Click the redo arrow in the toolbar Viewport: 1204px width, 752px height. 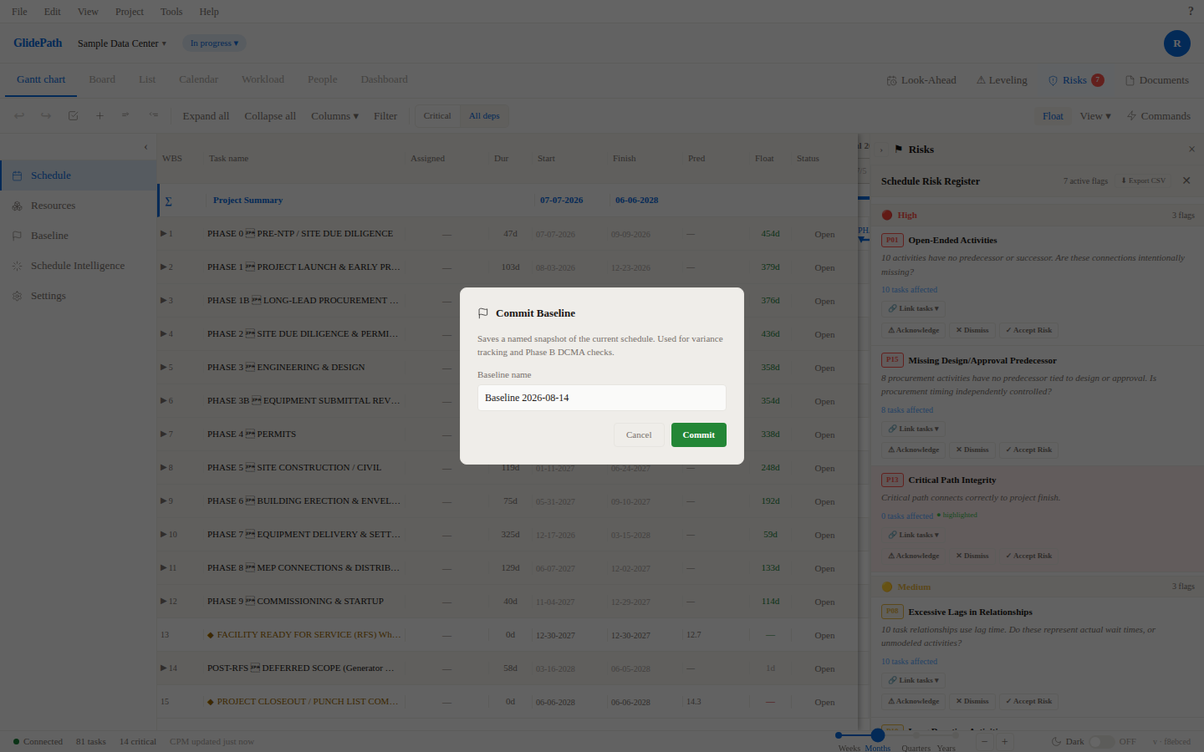46,115
